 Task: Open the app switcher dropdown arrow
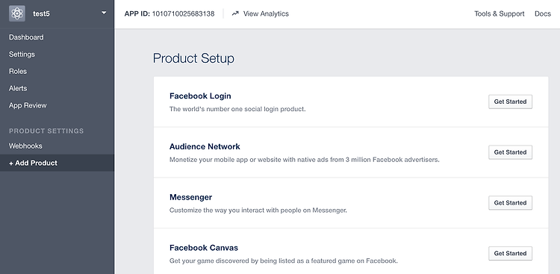pyautogui.click(x=104, y=13)
